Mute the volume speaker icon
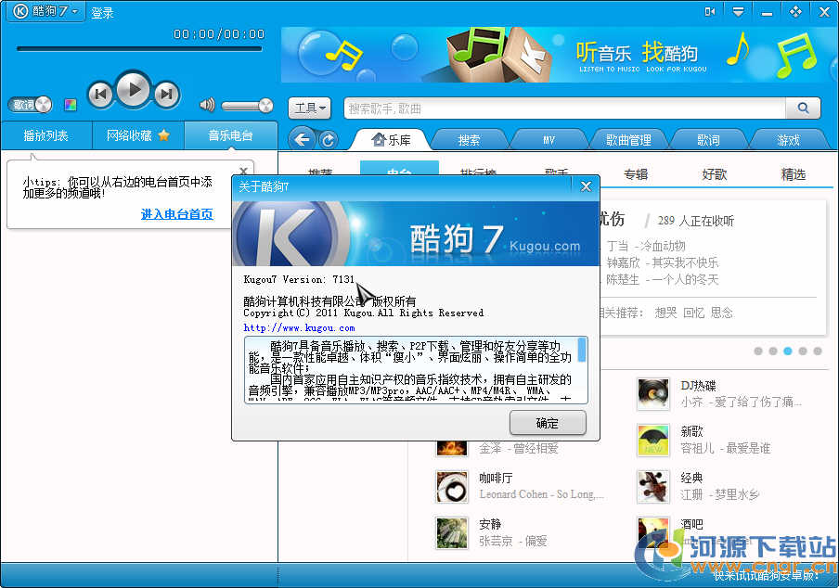The width and height of the screenshot is (839, 588). pyautogui.click(x=207, y=105)
